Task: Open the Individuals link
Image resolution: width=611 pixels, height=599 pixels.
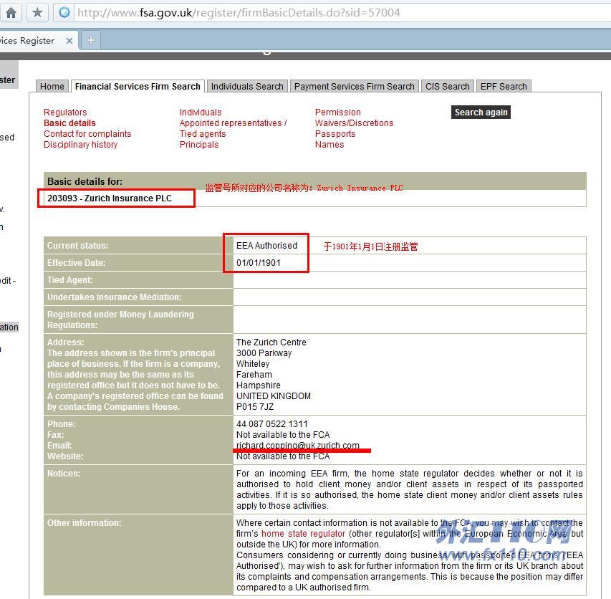Action: [201, 112]
